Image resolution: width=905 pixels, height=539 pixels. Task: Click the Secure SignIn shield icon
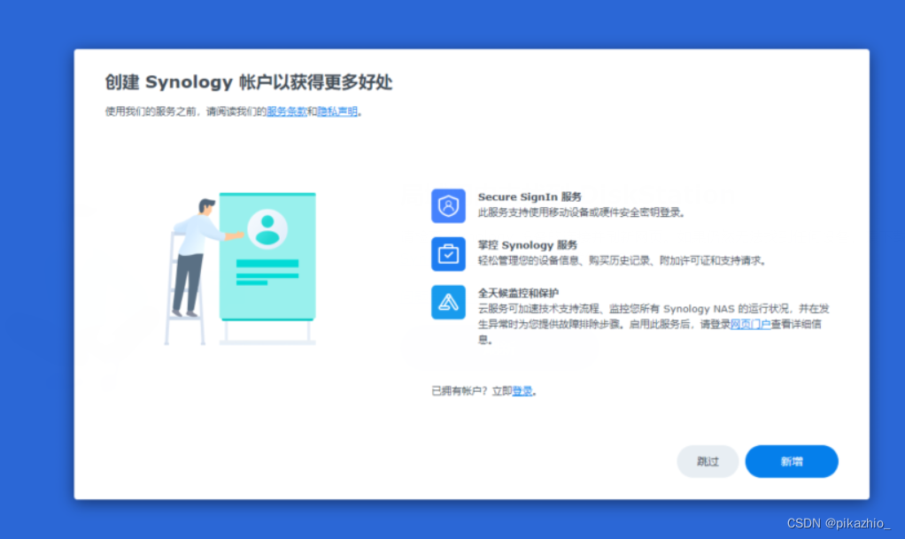448,206
